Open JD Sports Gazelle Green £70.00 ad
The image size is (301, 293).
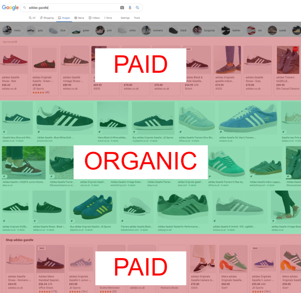(44, 71)
